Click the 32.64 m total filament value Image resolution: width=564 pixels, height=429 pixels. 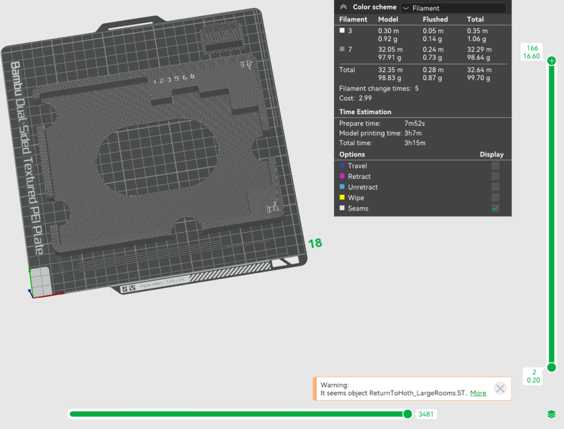479,70
